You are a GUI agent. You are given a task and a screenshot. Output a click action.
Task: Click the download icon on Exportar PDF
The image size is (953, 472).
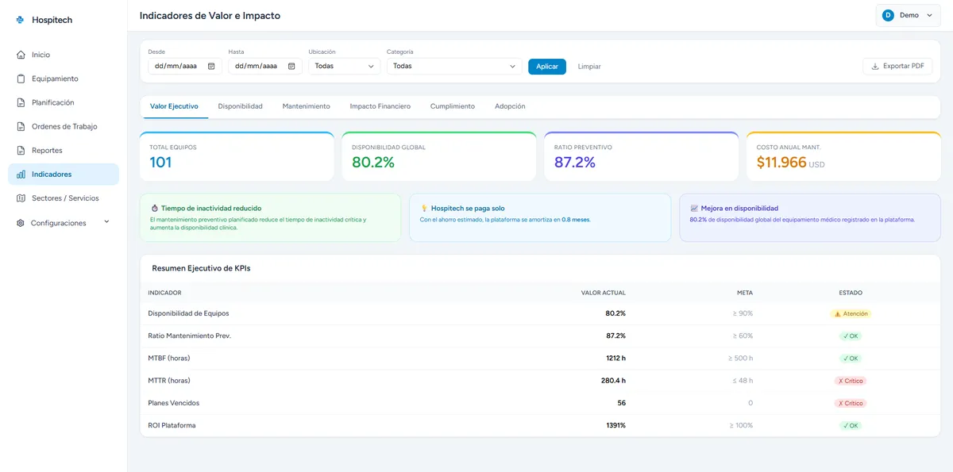[x=875, y=66]
